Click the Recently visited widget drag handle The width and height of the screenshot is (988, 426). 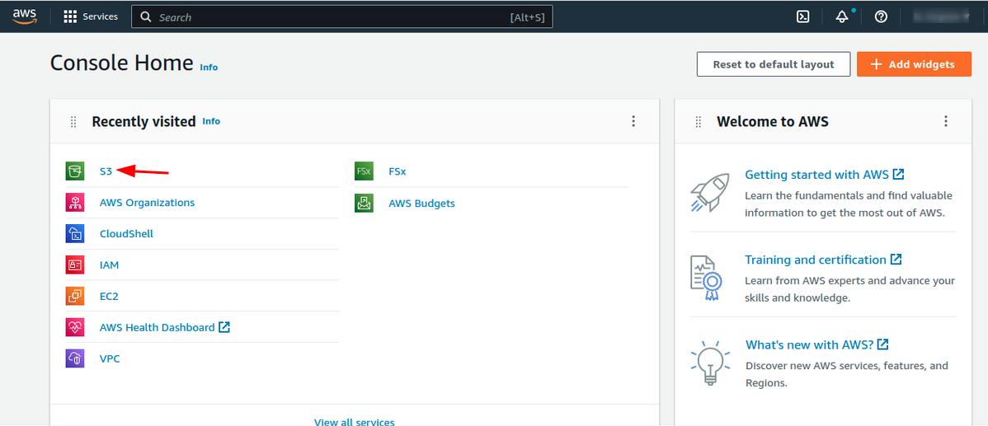click(73, 121)
